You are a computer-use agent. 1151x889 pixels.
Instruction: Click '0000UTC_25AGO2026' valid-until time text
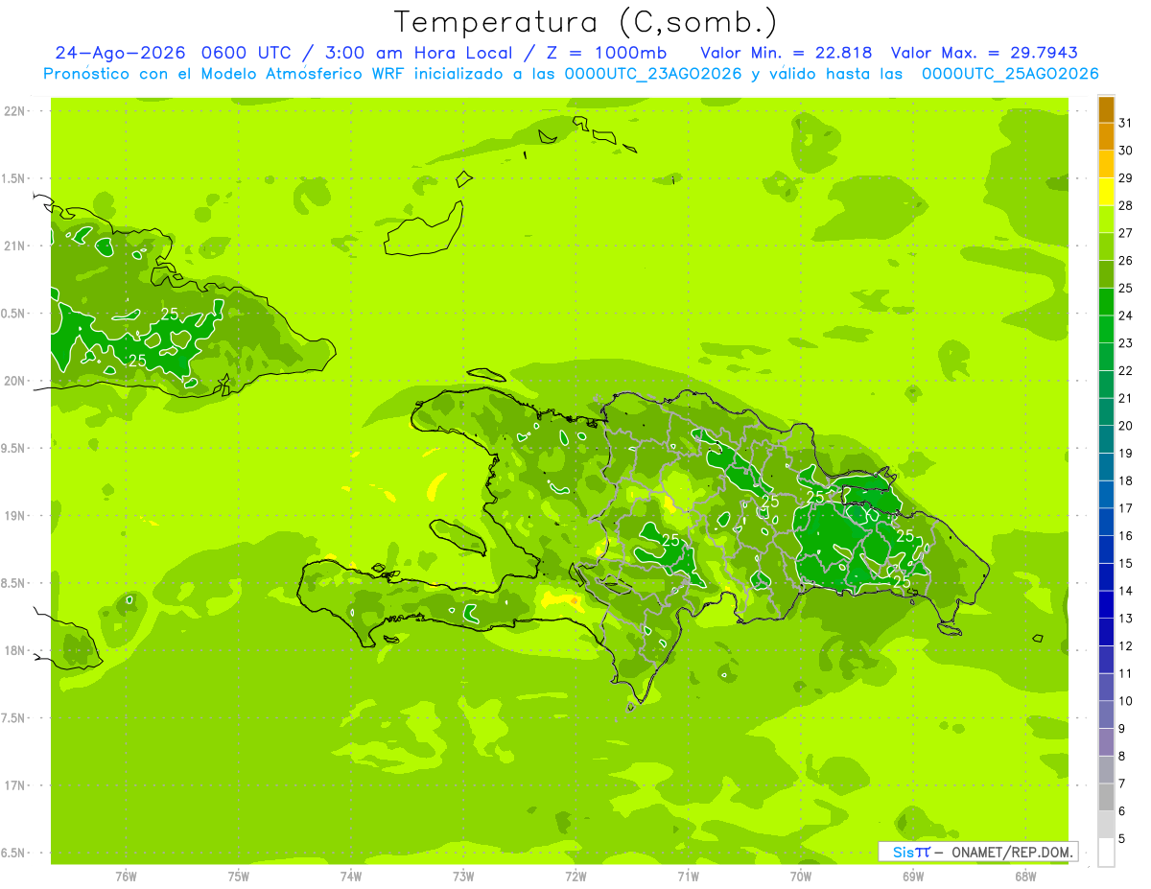click(x=1010, y=73)
